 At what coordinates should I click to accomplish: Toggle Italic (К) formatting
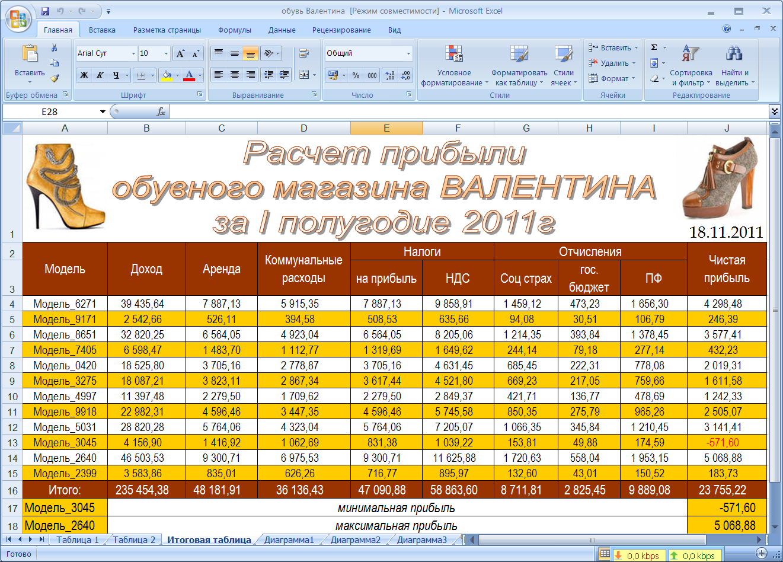click(100, 75)
